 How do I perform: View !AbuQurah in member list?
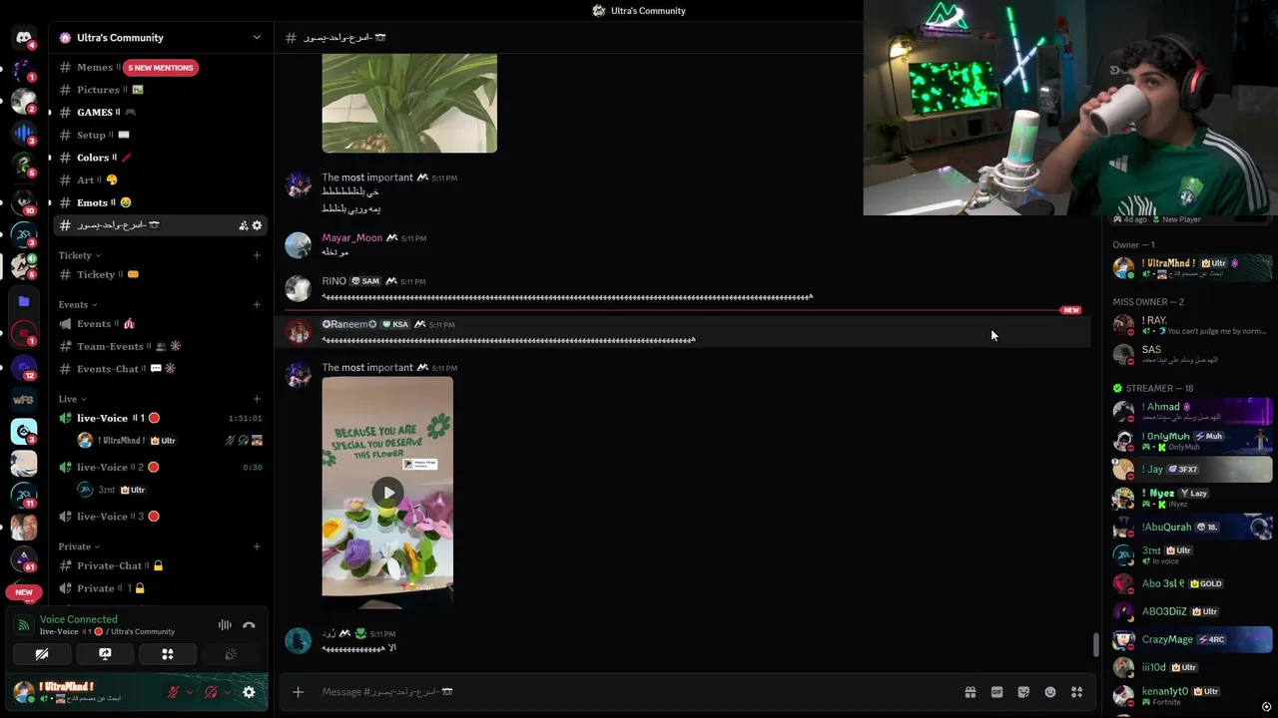point(1193,527)
